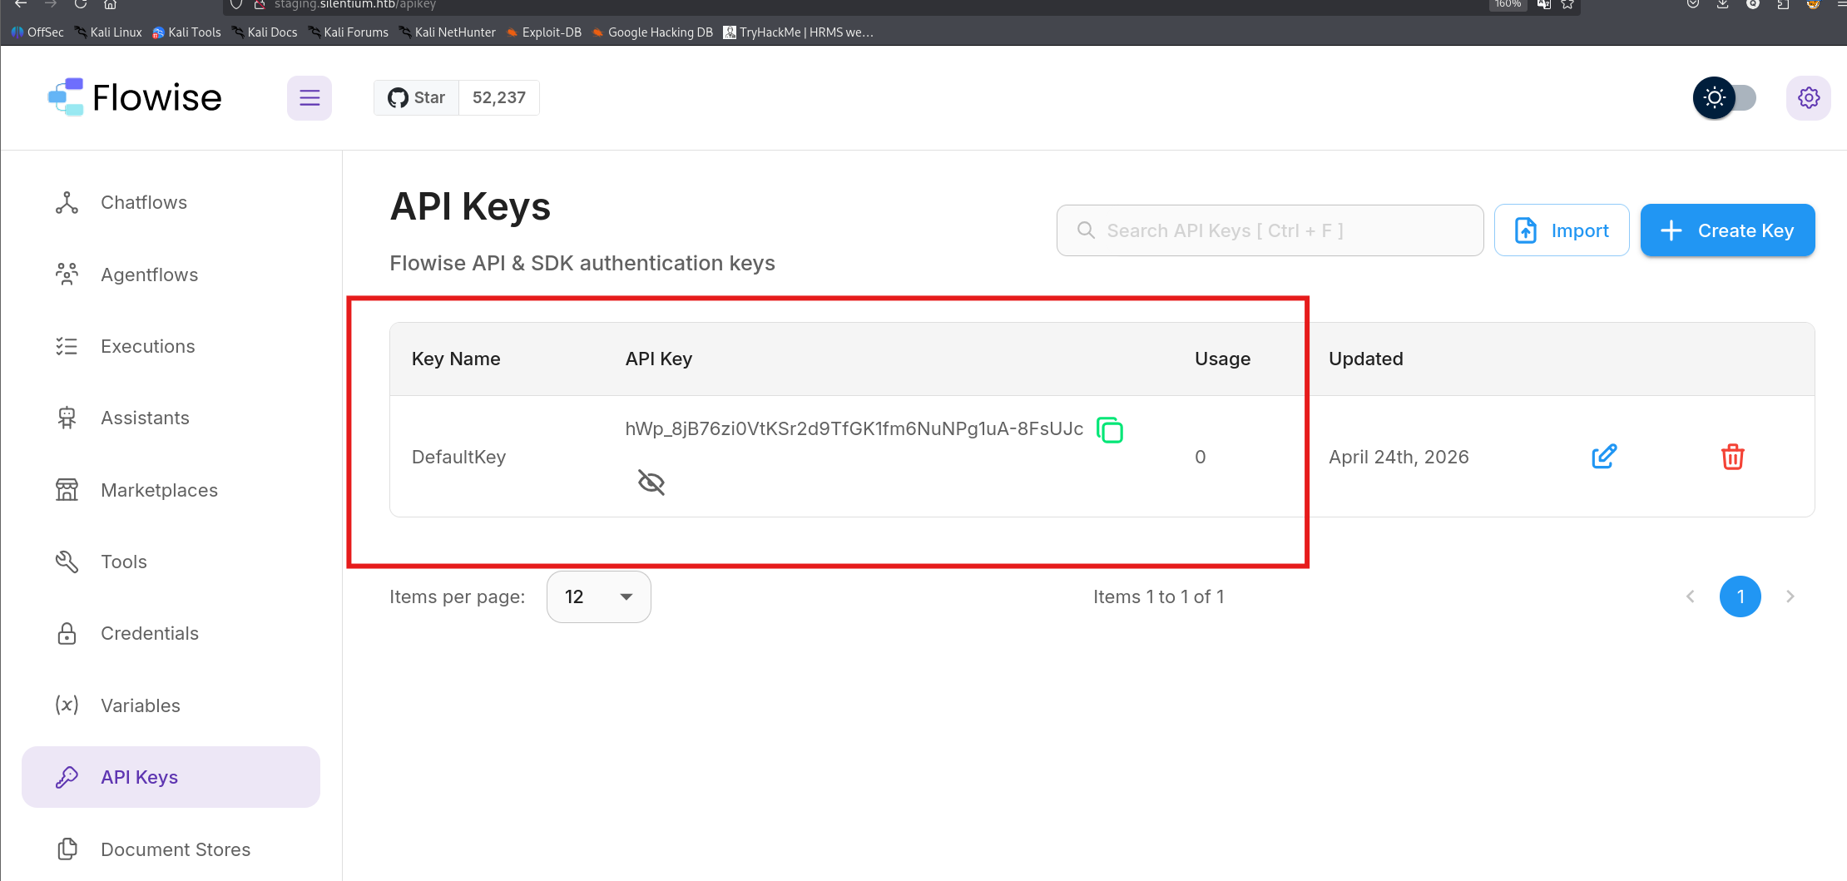
Task: Click Create Key
Action: (1728, 230)
